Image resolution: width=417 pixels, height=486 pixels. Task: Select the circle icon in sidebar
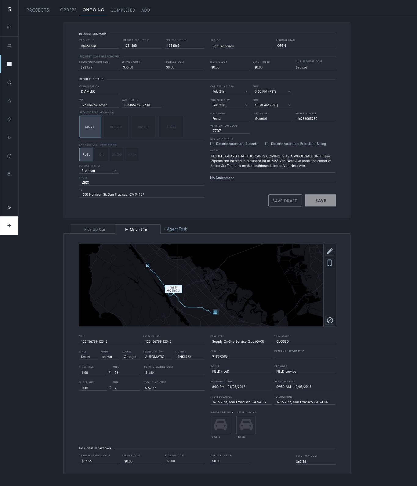point(9,82)
